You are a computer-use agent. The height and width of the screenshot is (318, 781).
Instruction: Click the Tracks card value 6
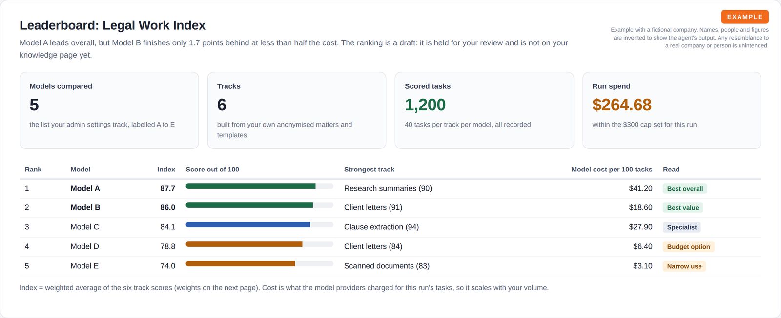[222, 105]
